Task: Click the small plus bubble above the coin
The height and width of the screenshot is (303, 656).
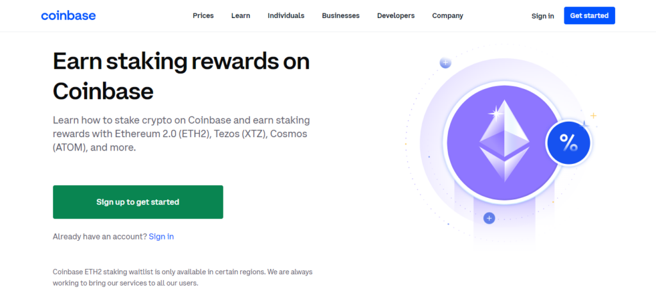Action: 445,63
